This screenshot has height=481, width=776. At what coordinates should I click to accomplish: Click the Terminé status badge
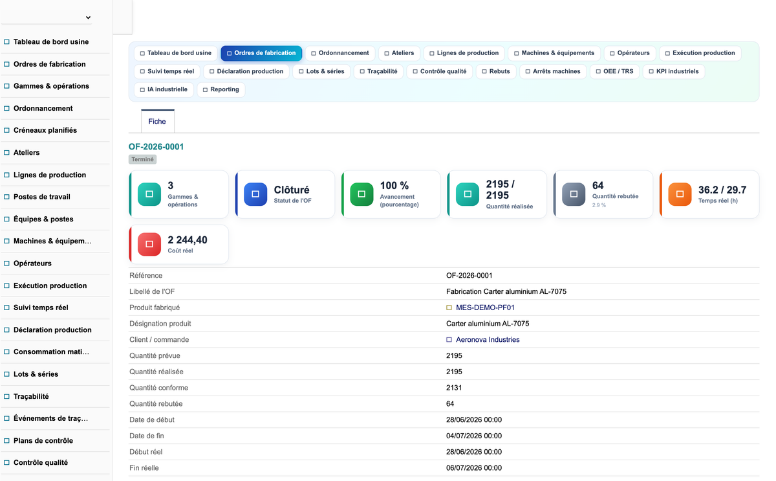[x=142, y=159]
